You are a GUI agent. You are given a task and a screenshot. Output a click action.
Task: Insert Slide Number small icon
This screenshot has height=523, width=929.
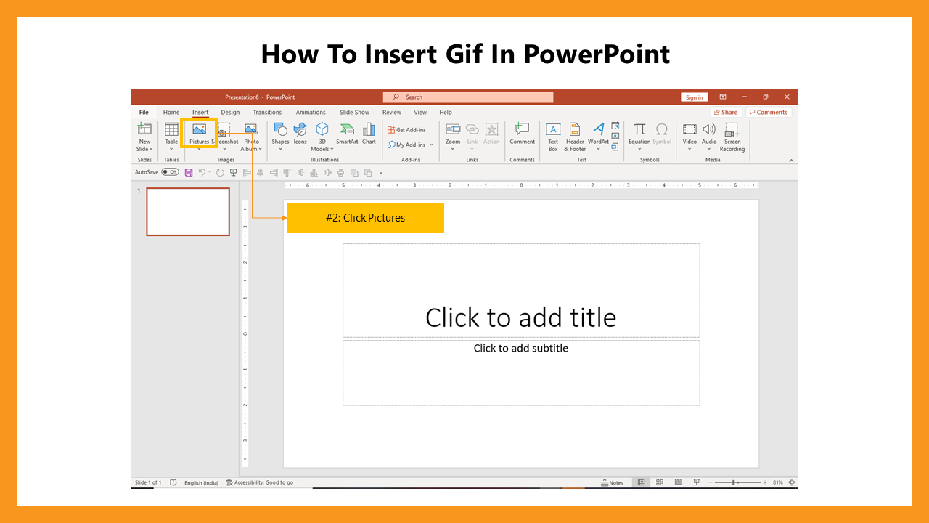point(615,136)
